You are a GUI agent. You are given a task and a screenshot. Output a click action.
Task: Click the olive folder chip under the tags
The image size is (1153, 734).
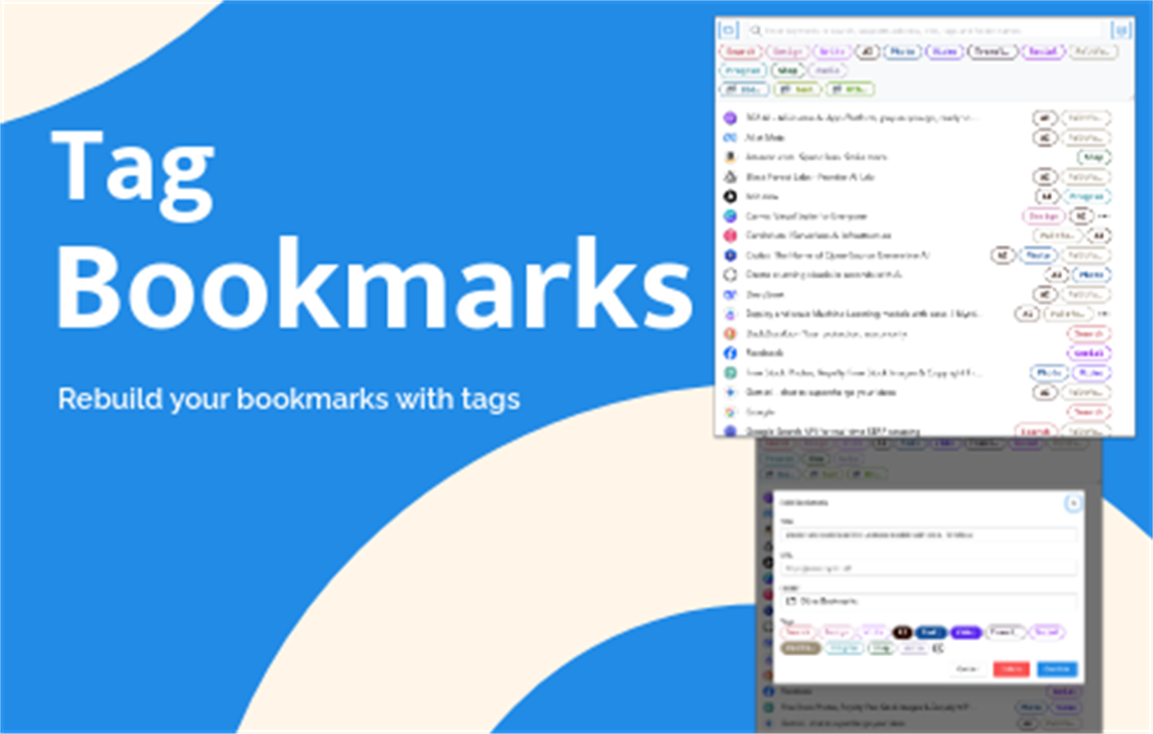[797, 89]
